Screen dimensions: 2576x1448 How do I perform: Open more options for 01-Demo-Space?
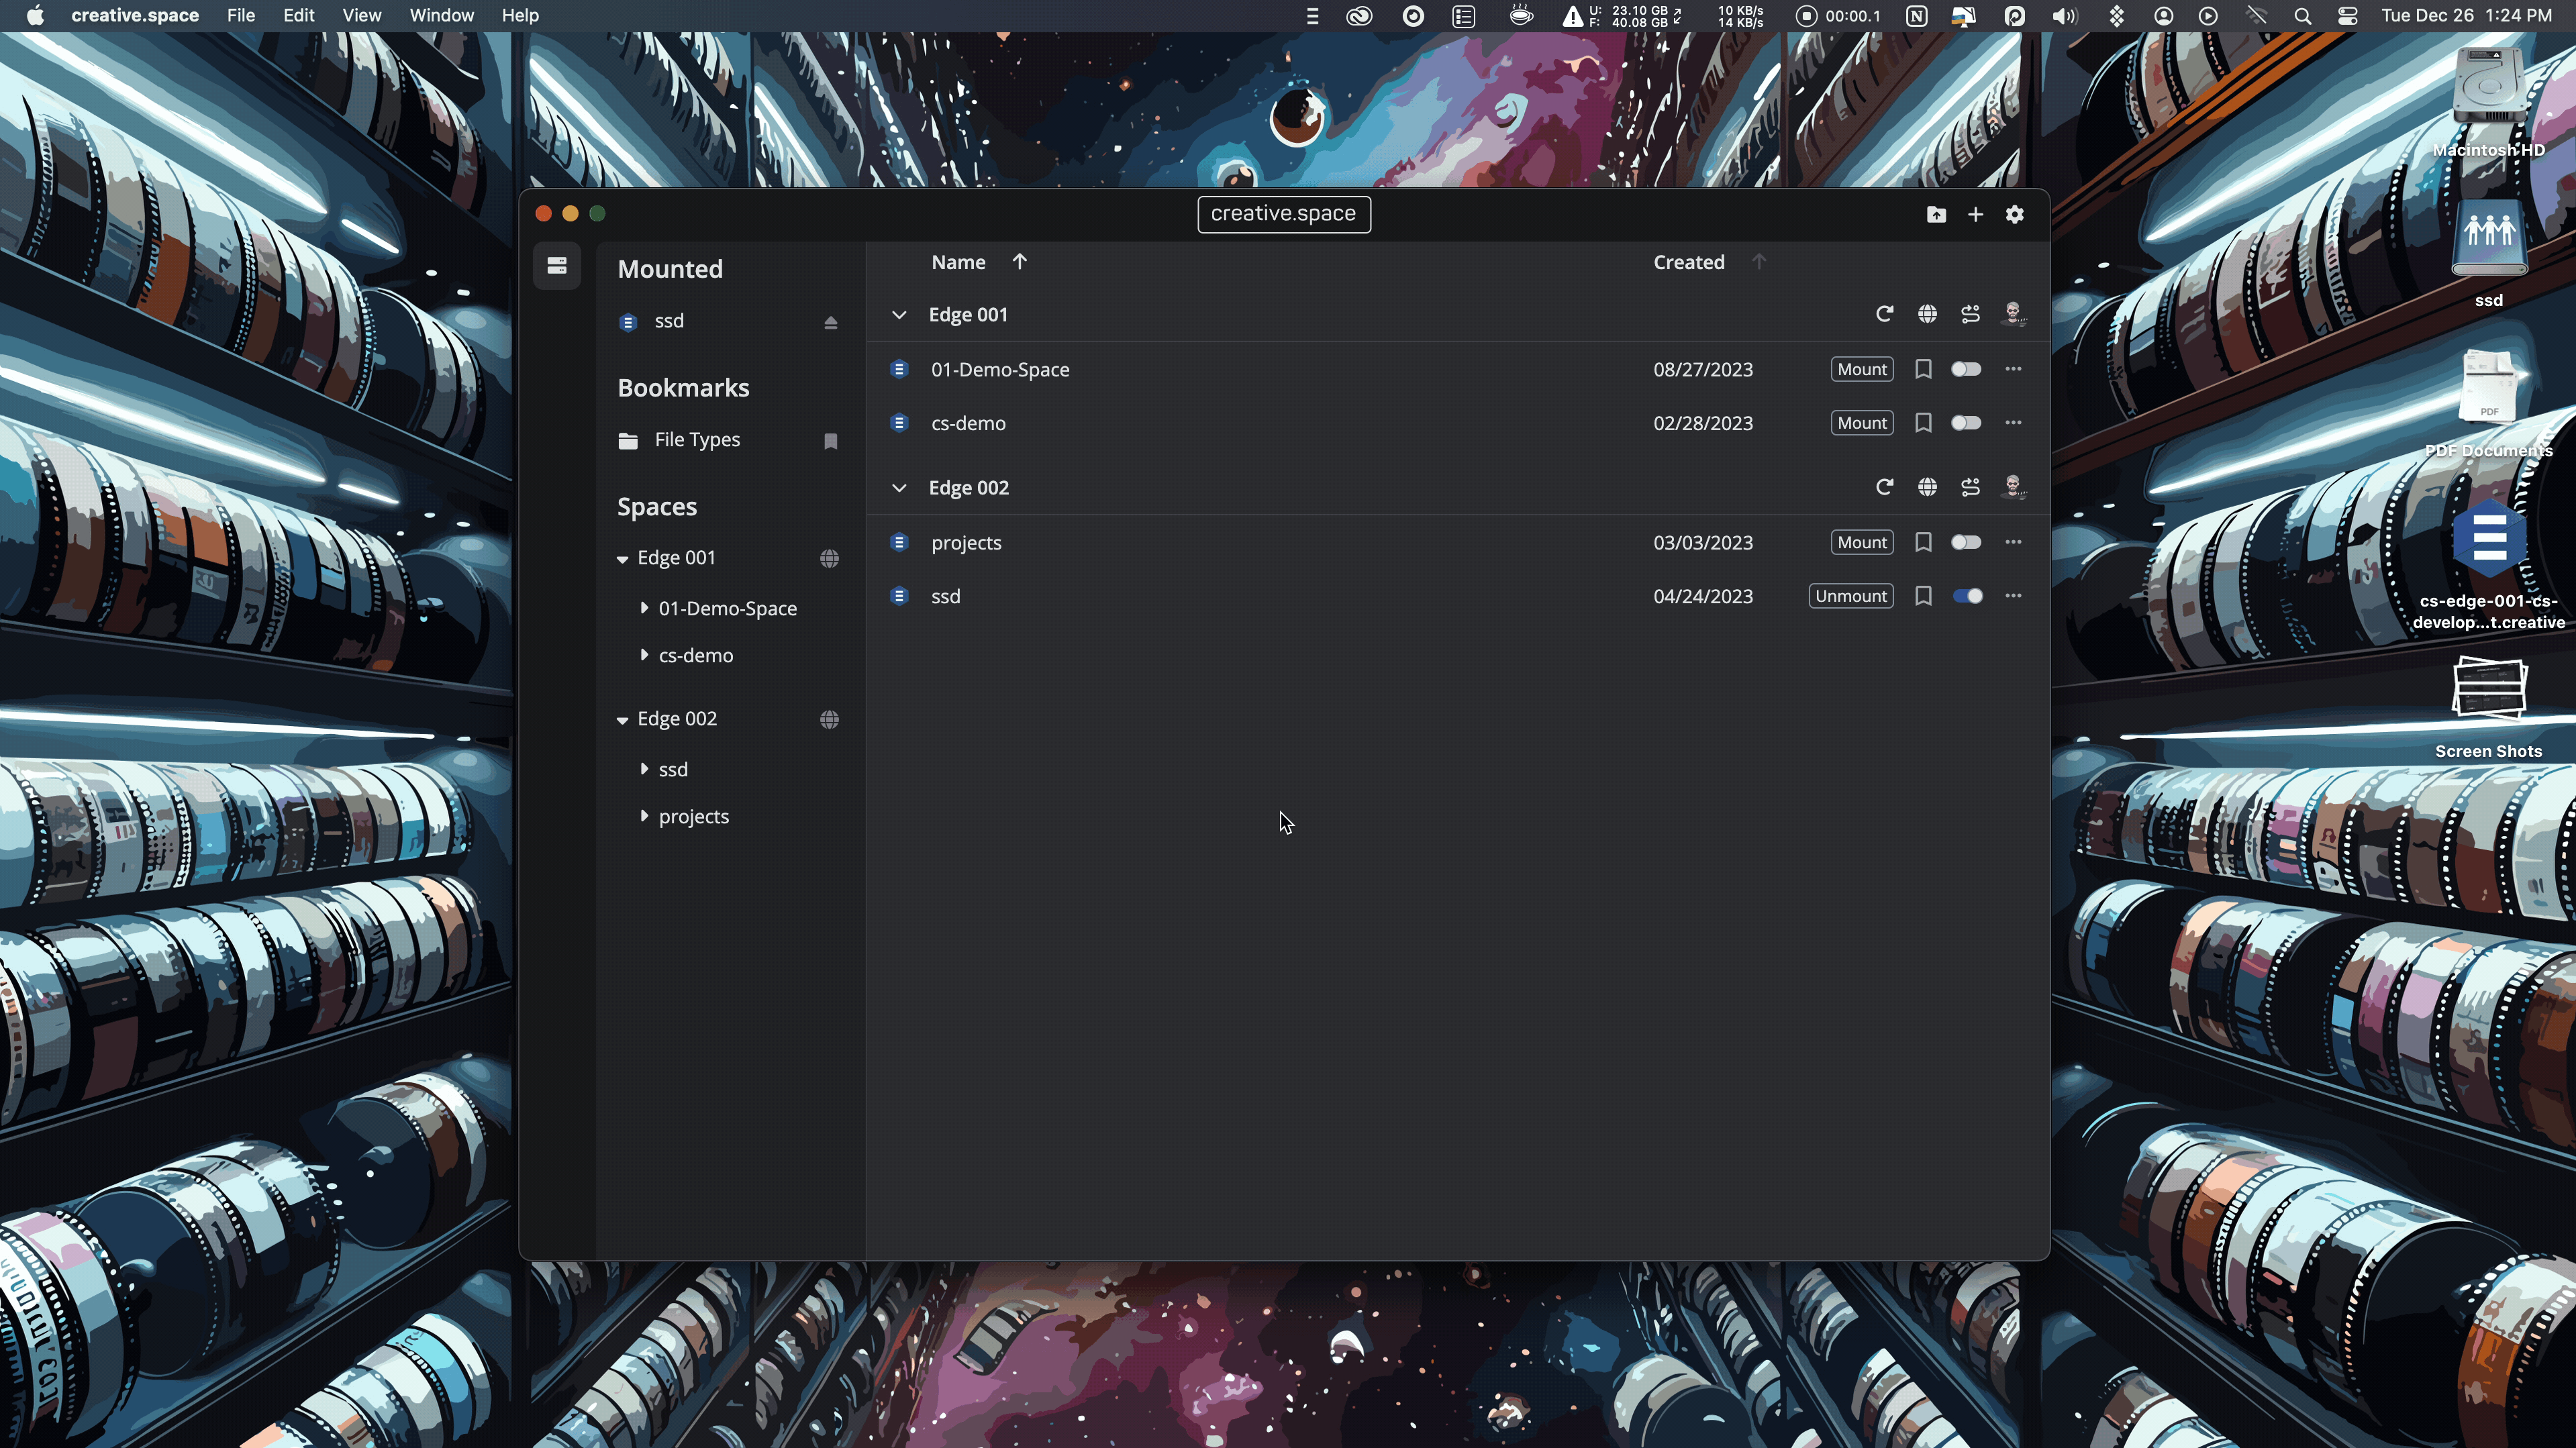tap(2013, 369)
